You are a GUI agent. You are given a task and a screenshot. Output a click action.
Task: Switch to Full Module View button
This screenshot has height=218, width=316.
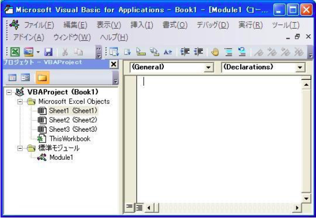pos(139,207)
